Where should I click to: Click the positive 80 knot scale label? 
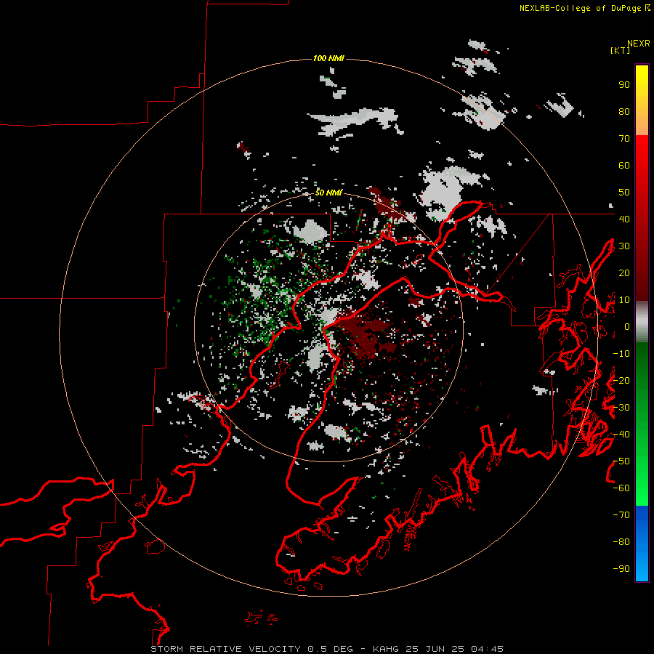click(624, 111)
